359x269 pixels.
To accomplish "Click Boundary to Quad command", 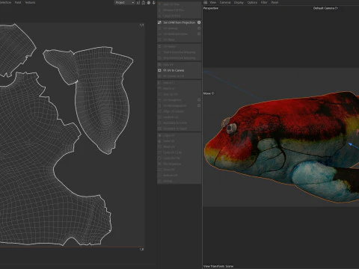I will pyautogui.click(x=173, y=129).
